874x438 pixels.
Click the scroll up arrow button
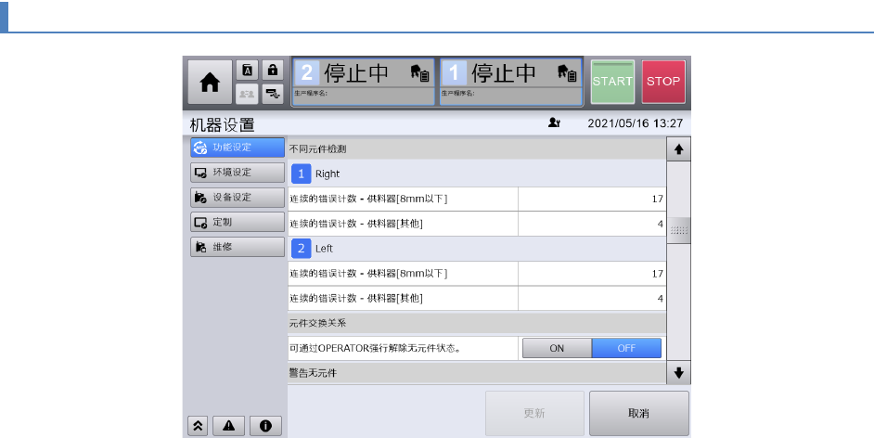tap(678, 149)
